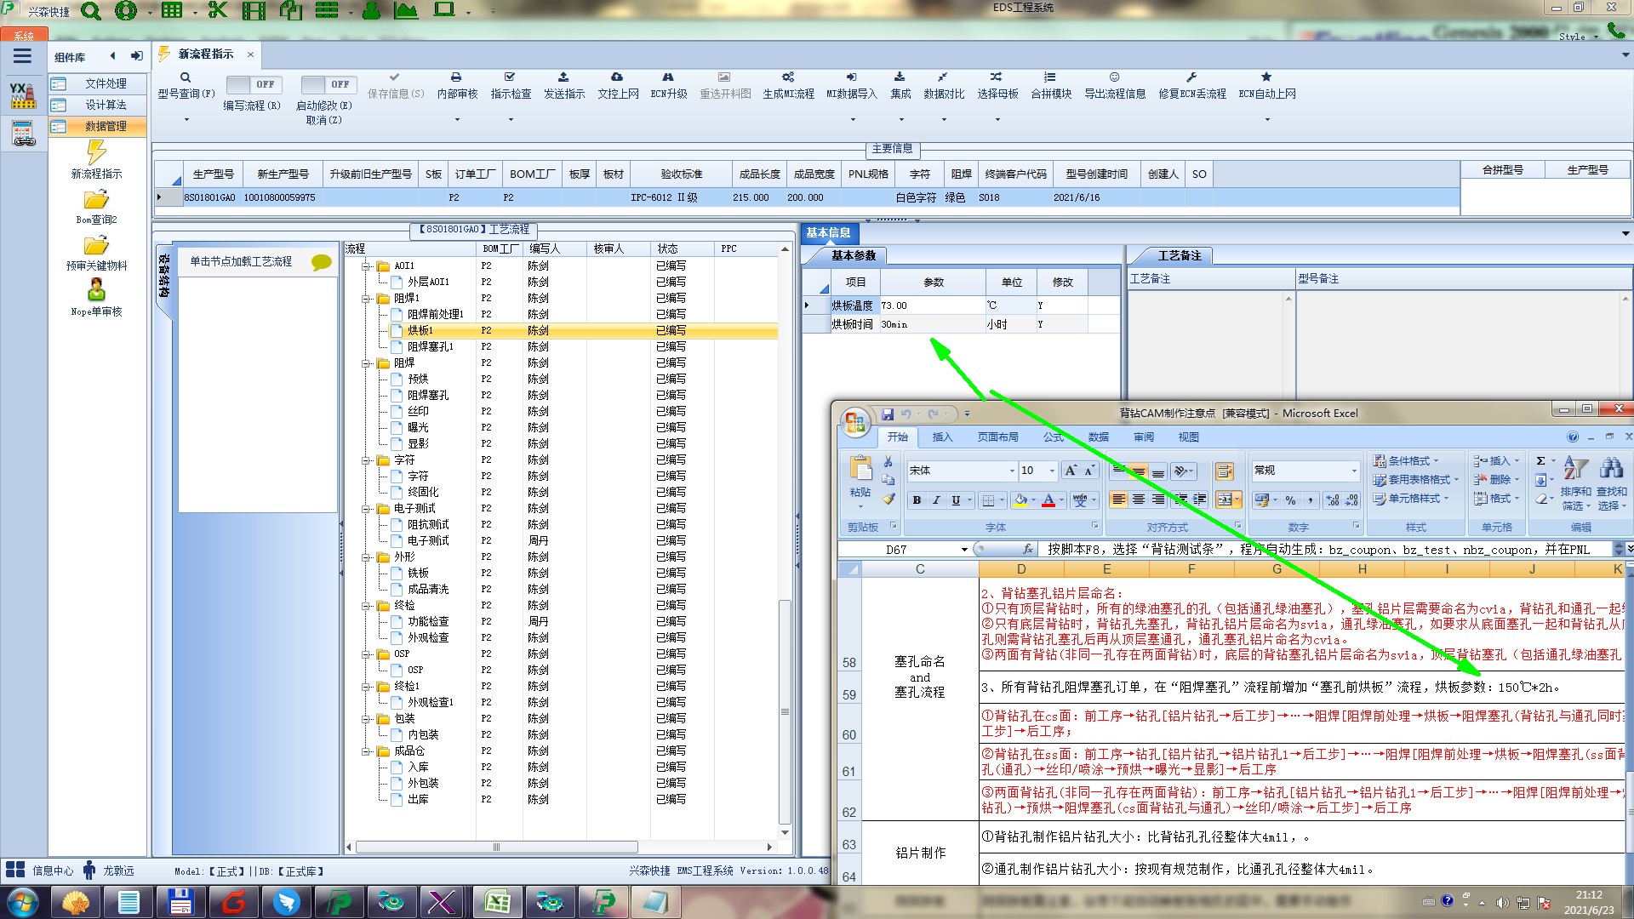The width and height of the screenshot is (1634, 919).
Task: Click the Nope单审核 person icon
Action: (96, 290)
